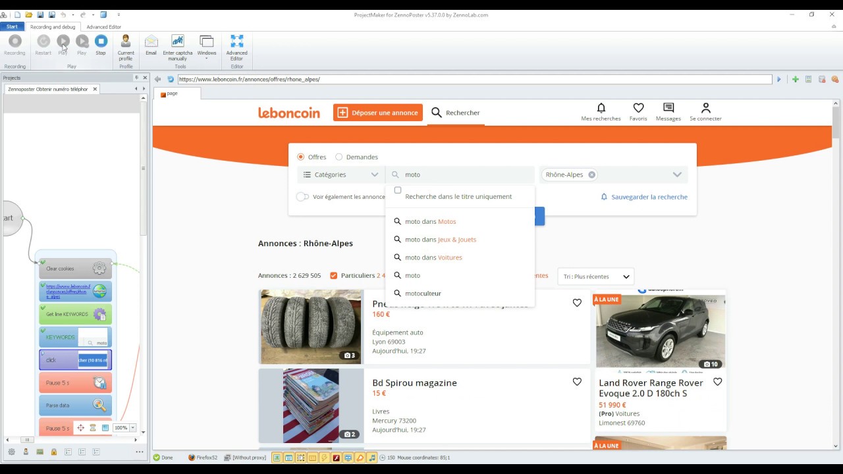Screen dimensions: 843x474
Task: Close the Zennoposter Obtenir numéro project tab
Action: point(95,89)
